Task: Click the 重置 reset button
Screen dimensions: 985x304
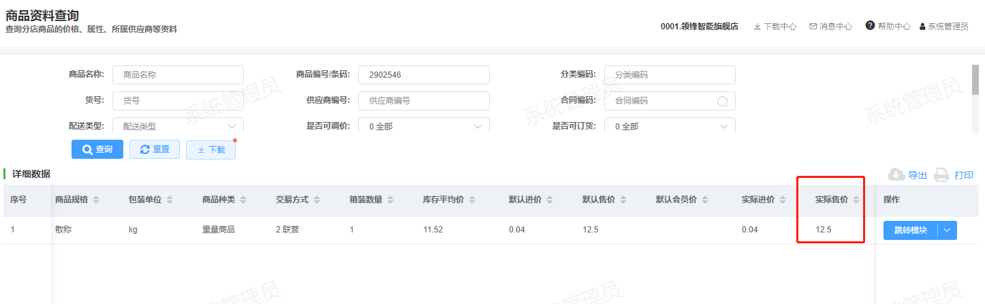Action: tap(155, 149)
